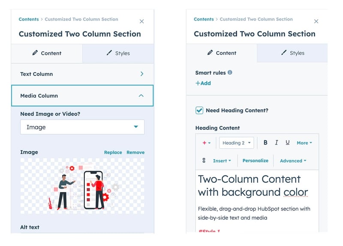Underline the selected heading text

[287, 142]
